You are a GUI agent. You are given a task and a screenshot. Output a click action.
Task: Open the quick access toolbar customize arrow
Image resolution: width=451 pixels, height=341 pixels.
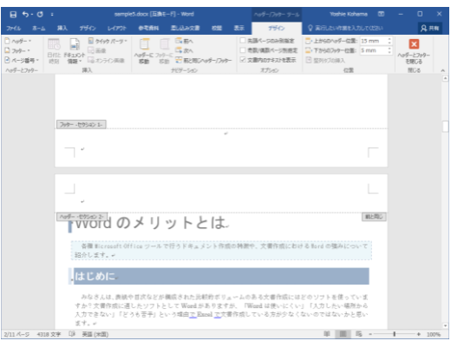point(52,14)
